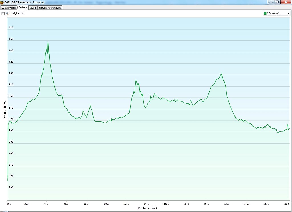The width and height of the screenshot is (292, 212).
Task: Enable the Powiększenie zoom checkbox
Action: [3, 13]
